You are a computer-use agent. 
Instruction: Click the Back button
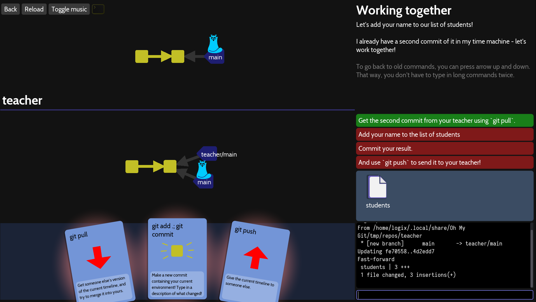[10, 9]
